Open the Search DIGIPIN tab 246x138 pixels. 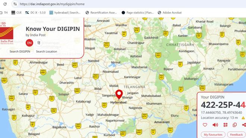point(20,51)
